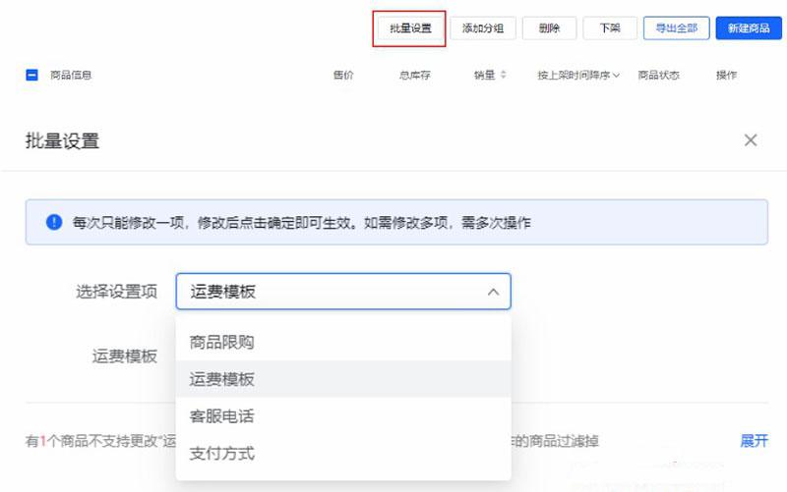Screen dimensions: 787x492
Task: Click the 批量设置 button
Action: click(409, 28)
